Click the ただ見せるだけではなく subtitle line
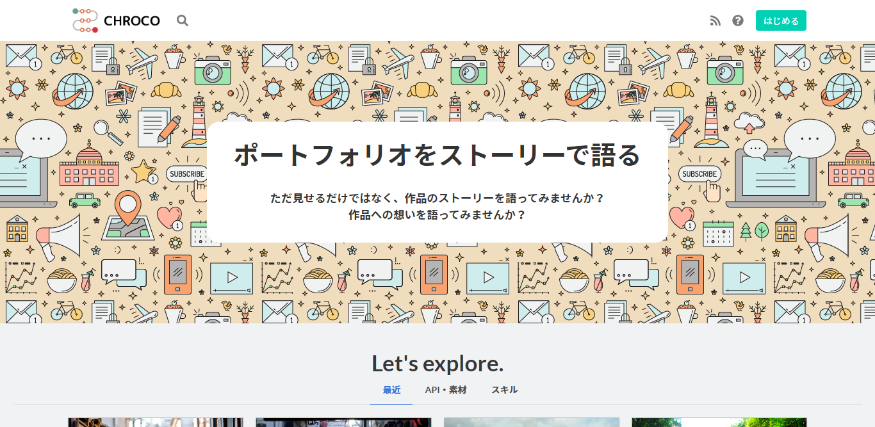 (437, 198)
